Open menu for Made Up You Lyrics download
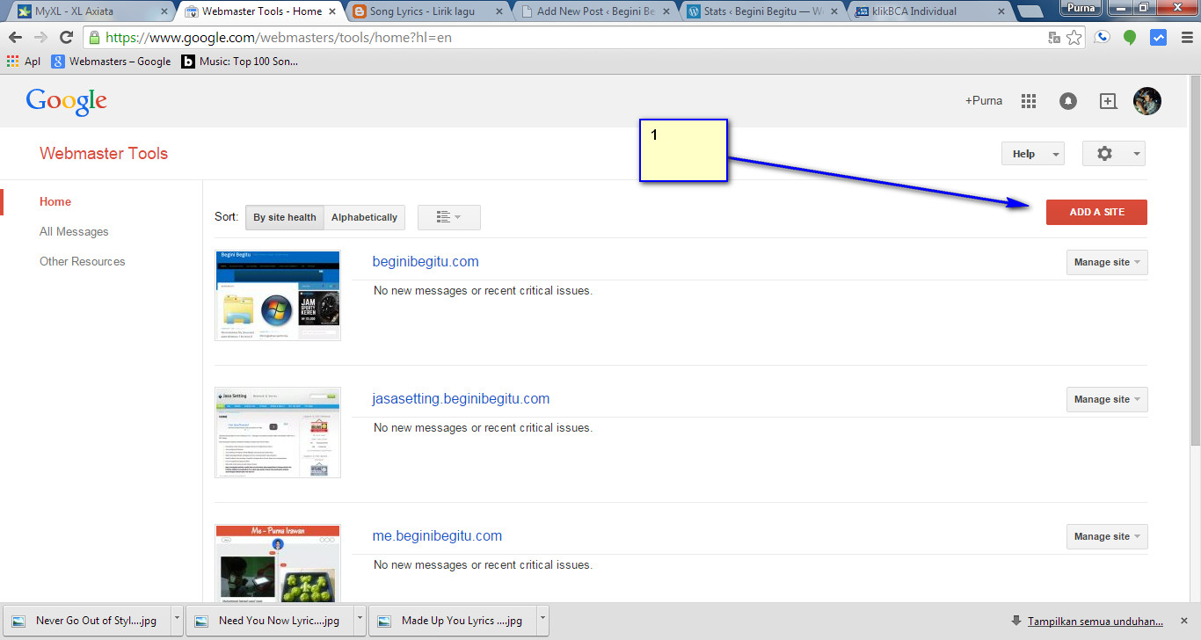The width and height of the screenshot is (1201, 640). (542, 620)
